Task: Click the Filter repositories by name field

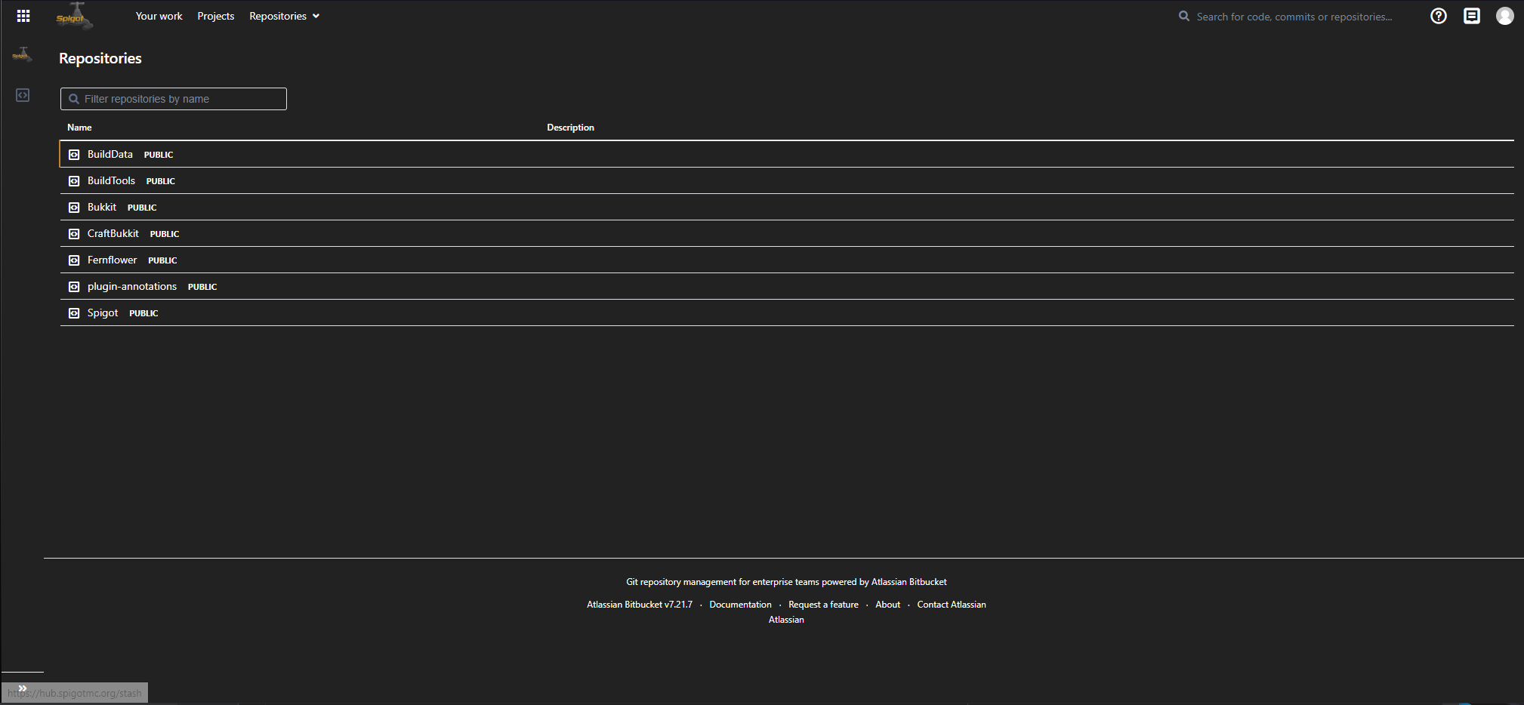Action: point(174,99)
